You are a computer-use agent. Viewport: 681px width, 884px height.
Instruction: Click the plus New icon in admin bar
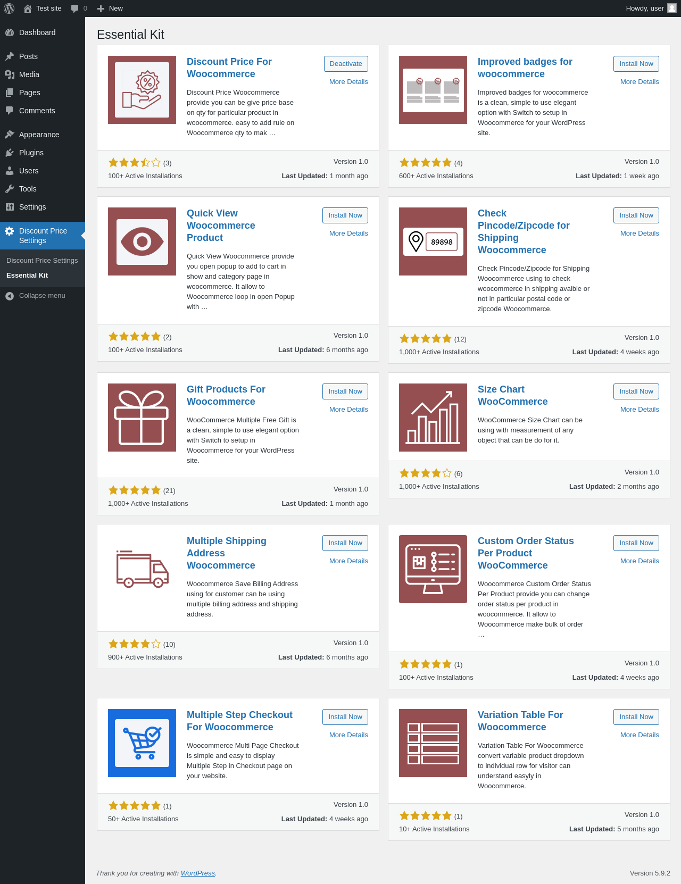[x=101, y=9]
